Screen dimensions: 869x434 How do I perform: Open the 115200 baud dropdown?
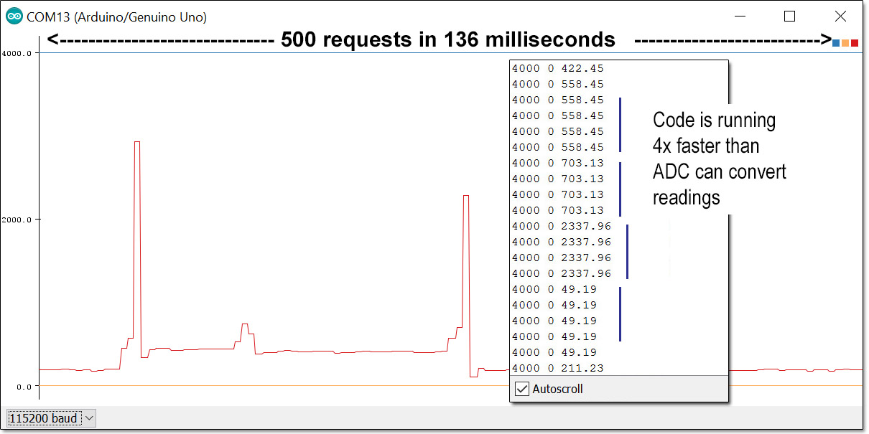50,418
